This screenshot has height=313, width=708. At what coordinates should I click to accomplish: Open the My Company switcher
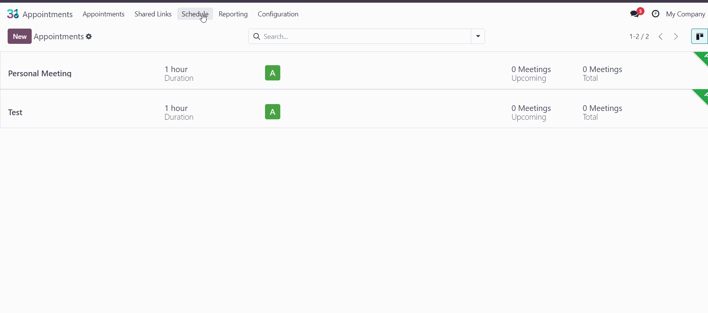tap(685, 14)
